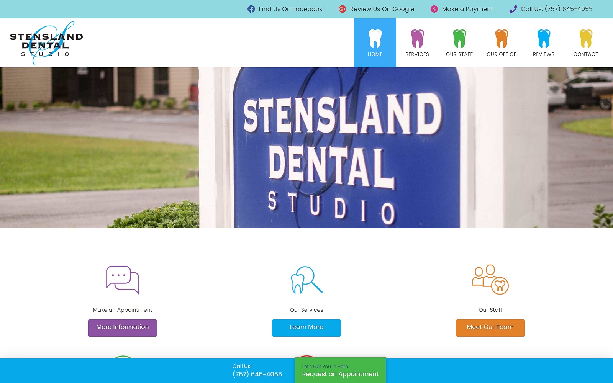Image resolution: width=613 pixels, height=383 pixels.
Task: Click the purple chat bubbles appointment icon
Action: point(123,280)
